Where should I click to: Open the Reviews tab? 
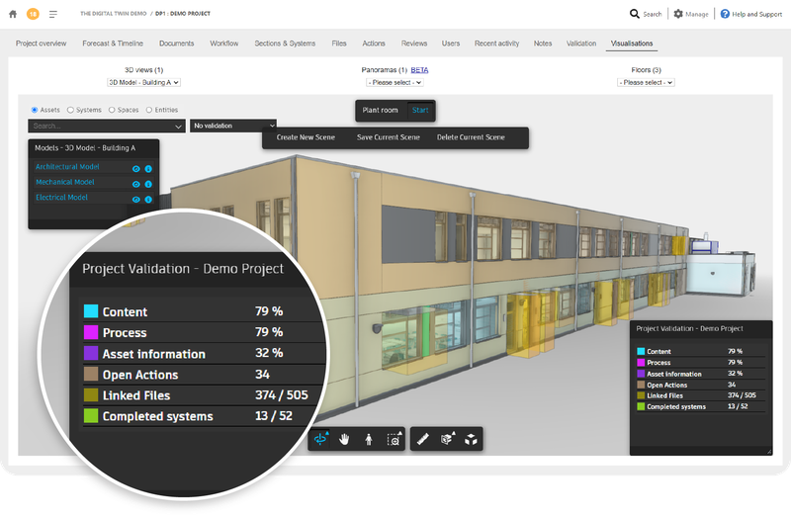[x=414, y=43]
